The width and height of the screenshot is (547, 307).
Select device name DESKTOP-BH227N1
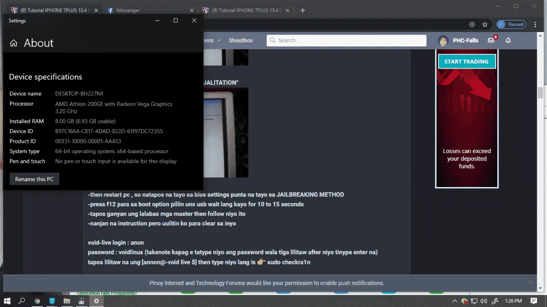click(x=79, y=94)
